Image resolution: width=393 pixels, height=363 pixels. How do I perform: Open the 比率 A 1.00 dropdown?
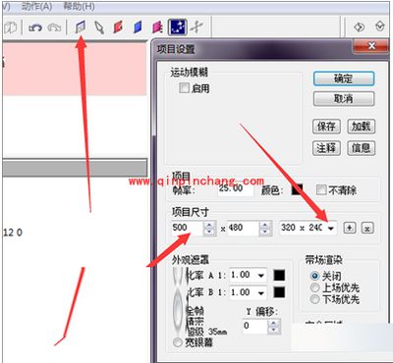click(x=261, y=276)
